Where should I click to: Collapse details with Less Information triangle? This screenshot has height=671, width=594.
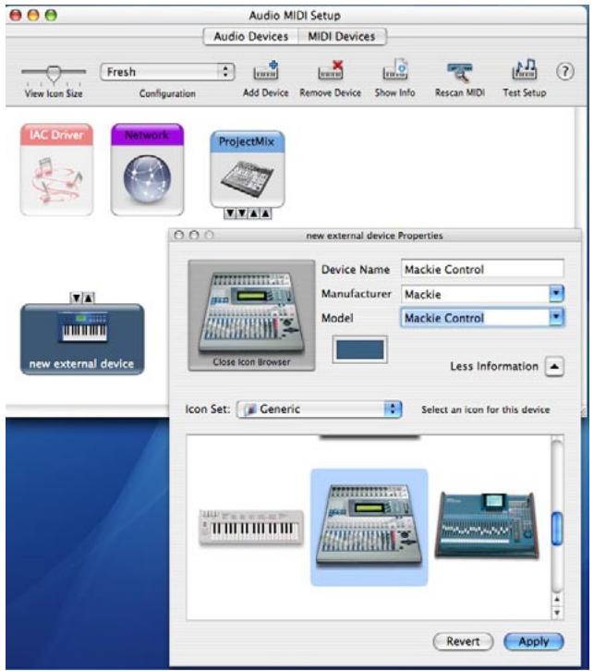[554, 366]
